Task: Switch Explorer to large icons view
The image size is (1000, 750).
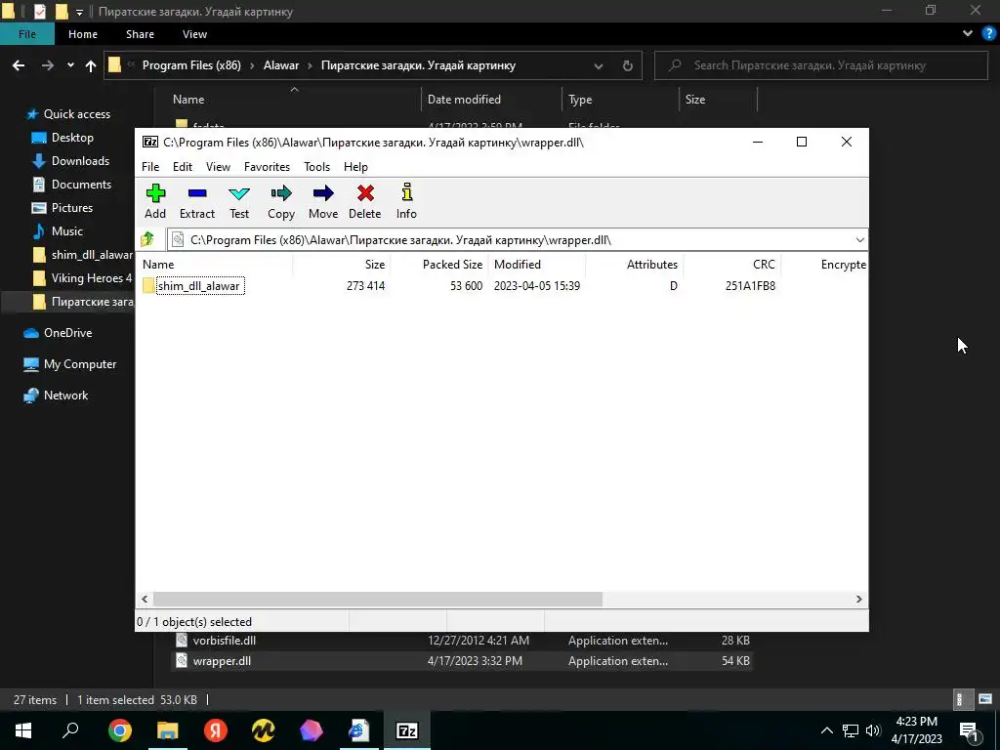Action: (x=985, y=699)
